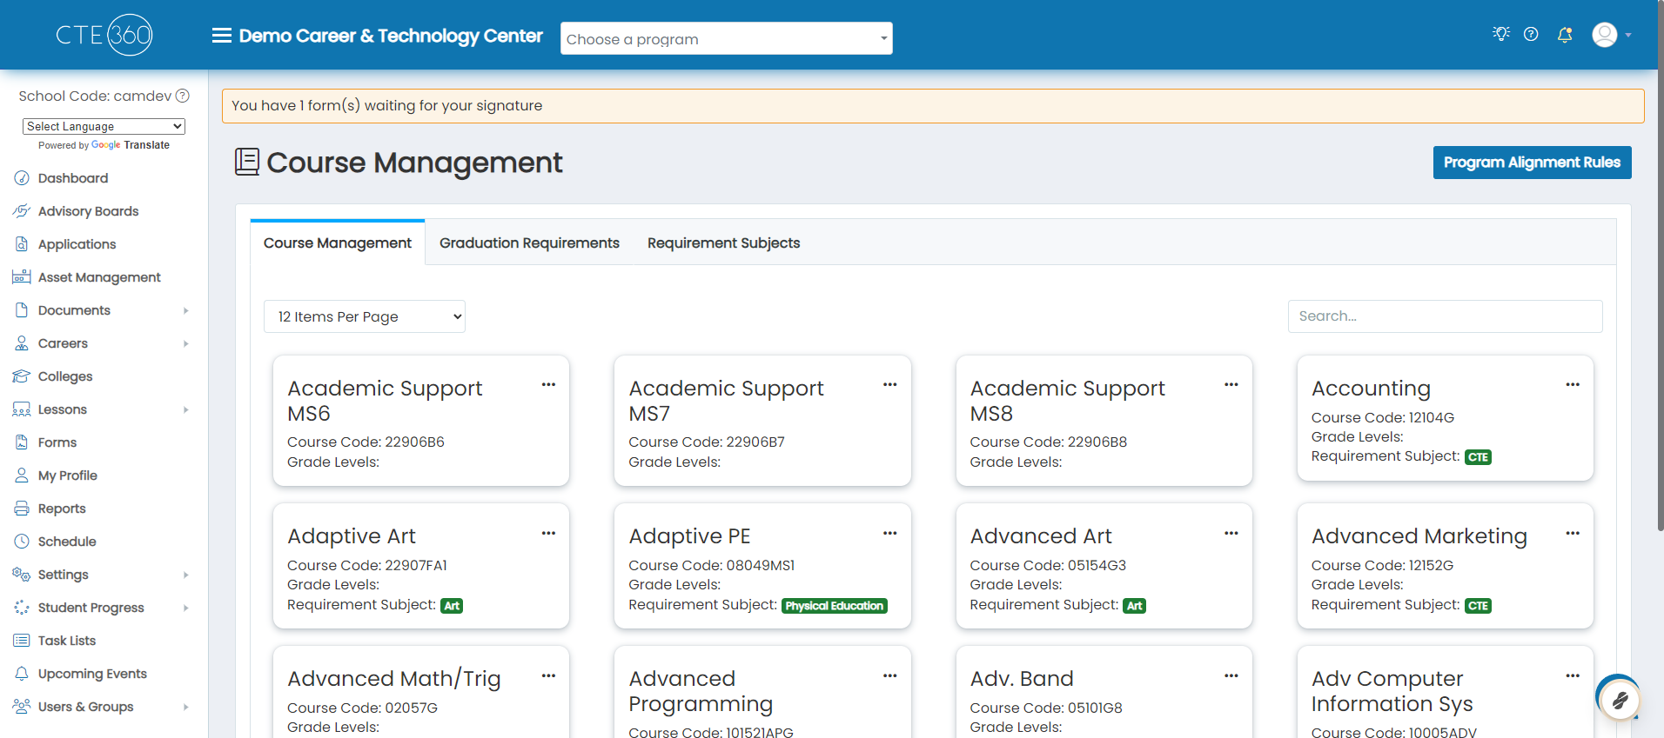Viewport: 1664px width, 738px height.
Task: Open options menu for Academic Support MS6
Action: tap(548, 384)
